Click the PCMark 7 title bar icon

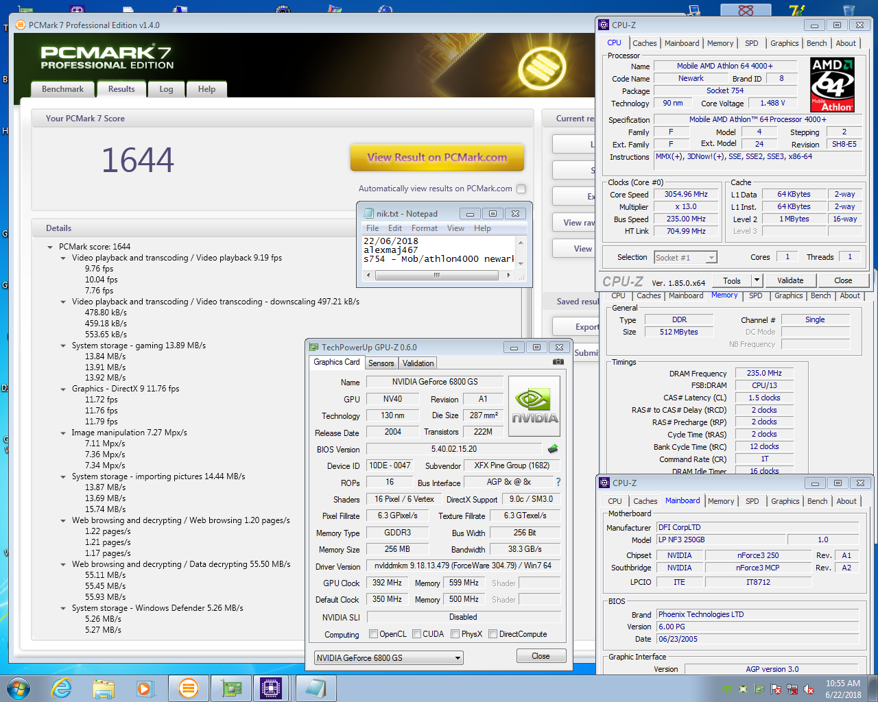[x=20, y=25]
